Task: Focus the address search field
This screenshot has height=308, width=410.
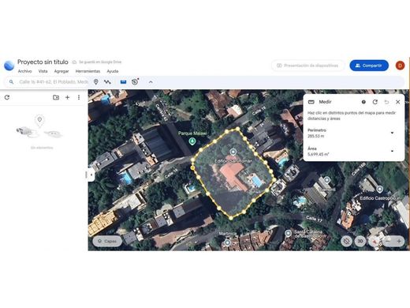Action: click(54, 82)
